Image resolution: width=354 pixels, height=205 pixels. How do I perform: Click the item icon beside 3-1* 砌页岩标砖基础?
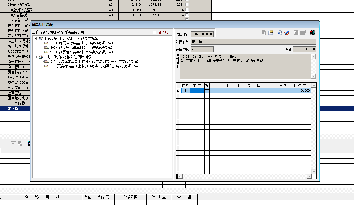[47, 43]
